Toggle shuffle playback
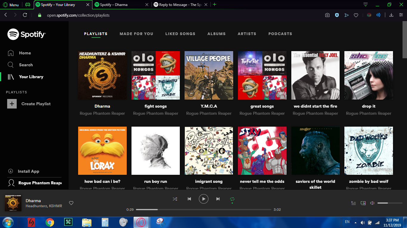This screenshot has width=407, height=228. point(175,199)
